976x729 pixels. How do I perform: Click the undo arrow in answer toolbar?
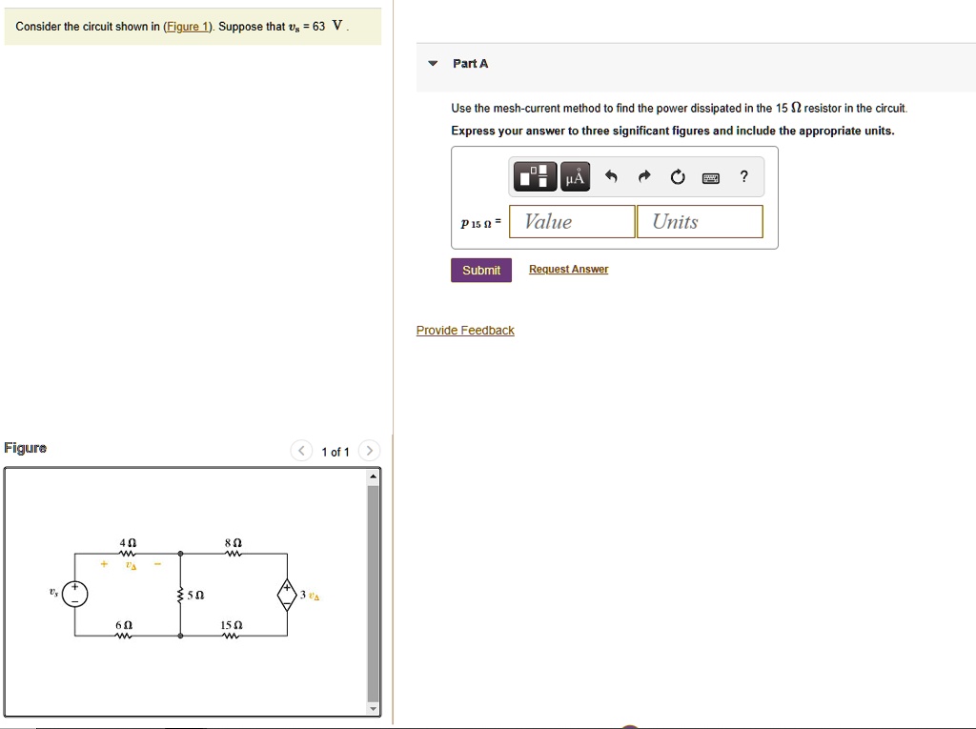click(610, 176)
